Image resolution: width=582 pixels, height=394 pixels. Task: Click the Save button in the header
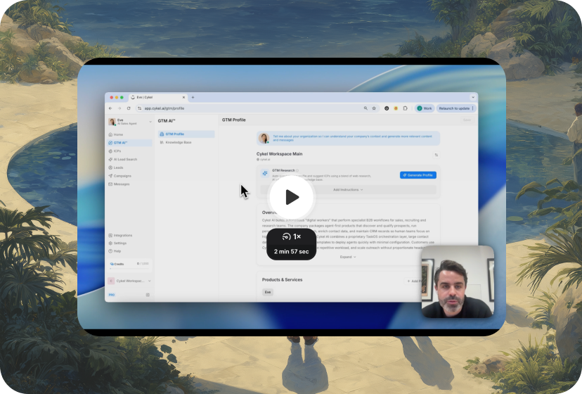pyautogui.click(x=467, y=120)
